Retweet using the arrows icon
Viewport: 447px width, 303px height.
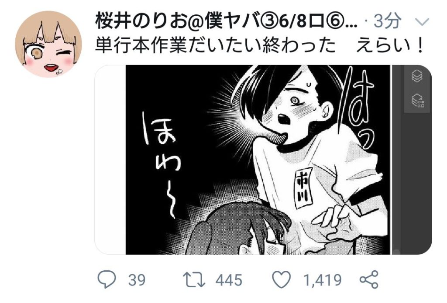(x=194, y=279)
